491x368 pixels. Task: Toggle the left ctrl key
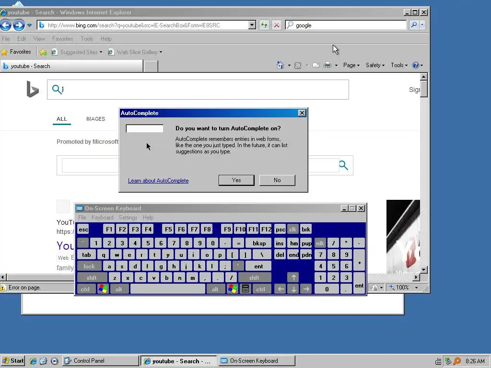pos(85,289)
